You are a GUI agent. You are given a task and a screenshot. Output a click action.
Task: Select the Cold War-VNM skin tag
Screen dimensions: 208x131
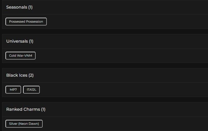point(21,56)
